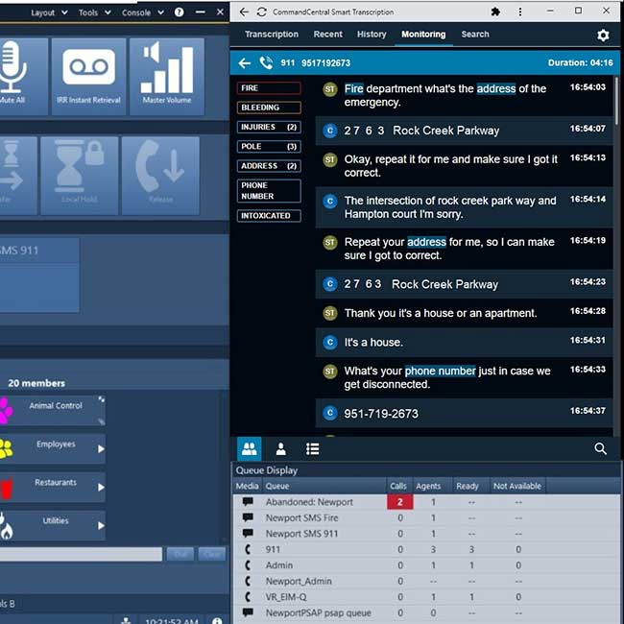Select the Abandoned: Newport queue row
Viewport: 624px width, 624px height.
426,502
